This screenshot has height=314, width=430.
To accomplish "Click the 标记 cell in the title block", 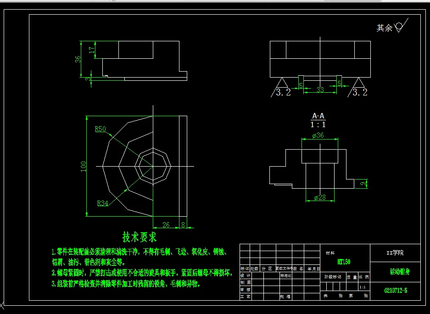I will pyautogui.click(x=245, y=269).
